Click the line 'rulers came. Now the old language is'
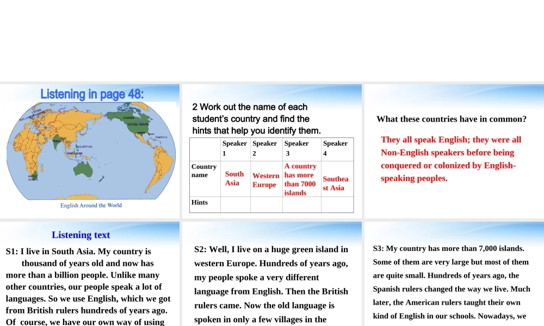The image size is (544, 326). (264, 305)
